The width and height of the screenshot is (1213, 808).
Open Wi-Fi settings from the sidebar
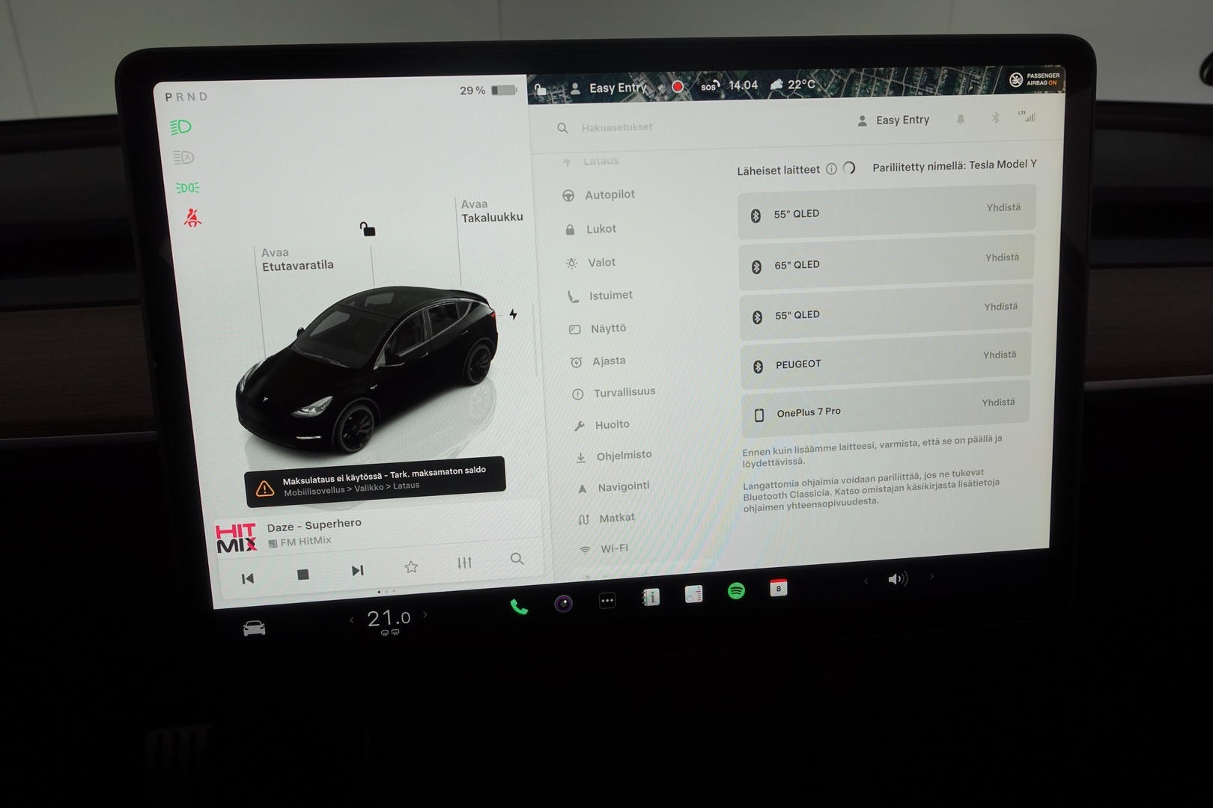613,548
